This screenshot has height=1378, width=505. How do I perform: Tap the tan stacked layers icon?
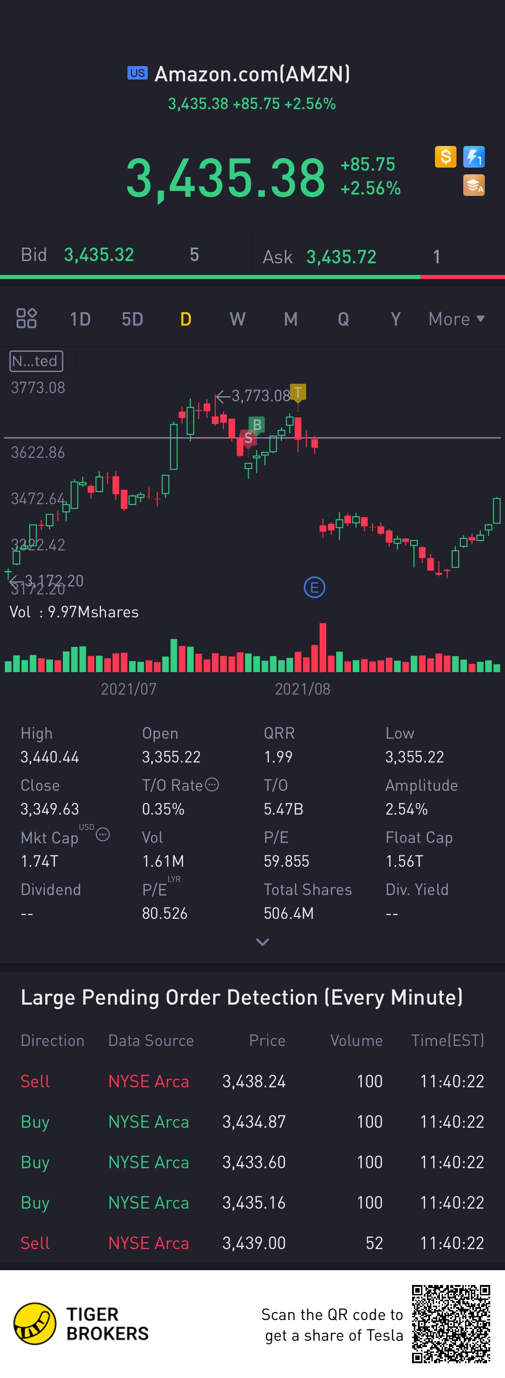(x=474, y=186)
